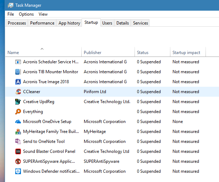Click the 0 Suspended status of SUPERAntiSpyware
The image size is (219, 182).
click(x=149, y=161)
